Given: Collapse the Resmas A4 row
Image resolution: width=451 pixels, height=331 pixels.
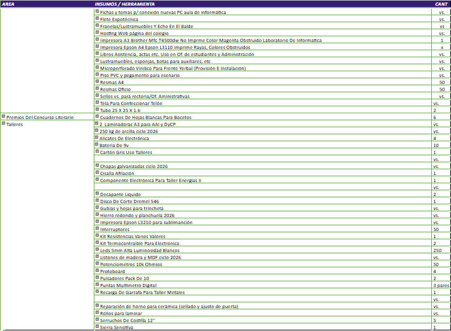Looking at the screenshot, I should coord(98,82).
